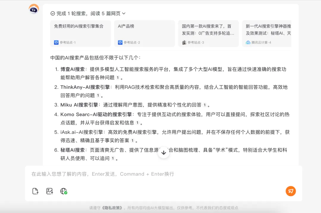Click the 腾讯云计算 cloud source icon

[248, 42]
